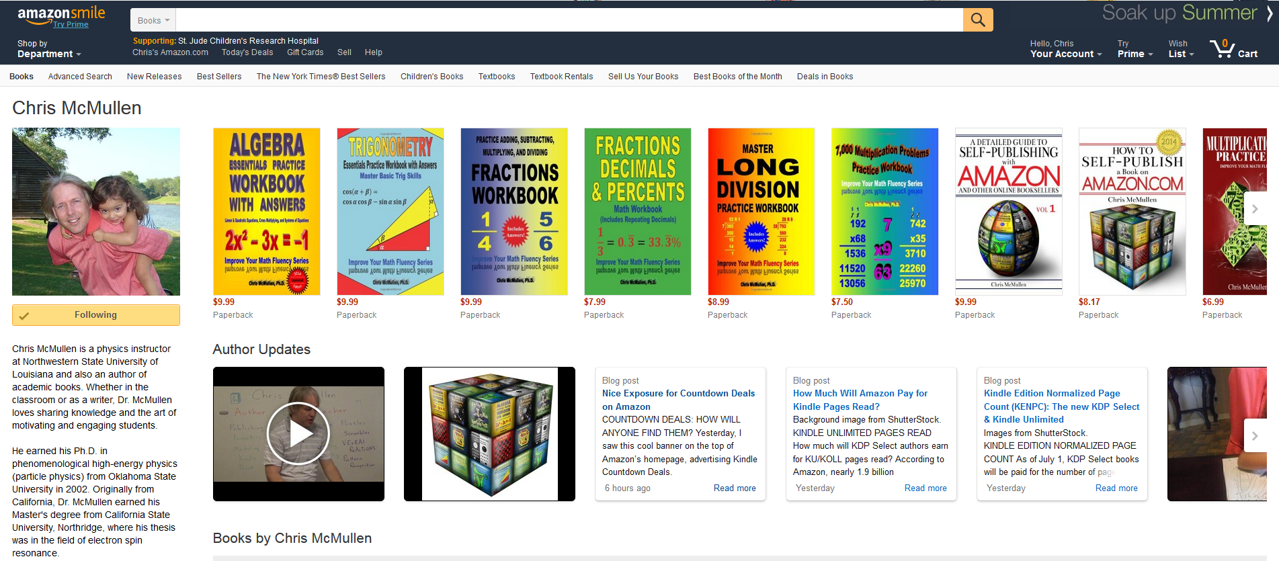Screen dimensions: 1279x561
Task: Toggle the Following author button
Action: (95, 315)
